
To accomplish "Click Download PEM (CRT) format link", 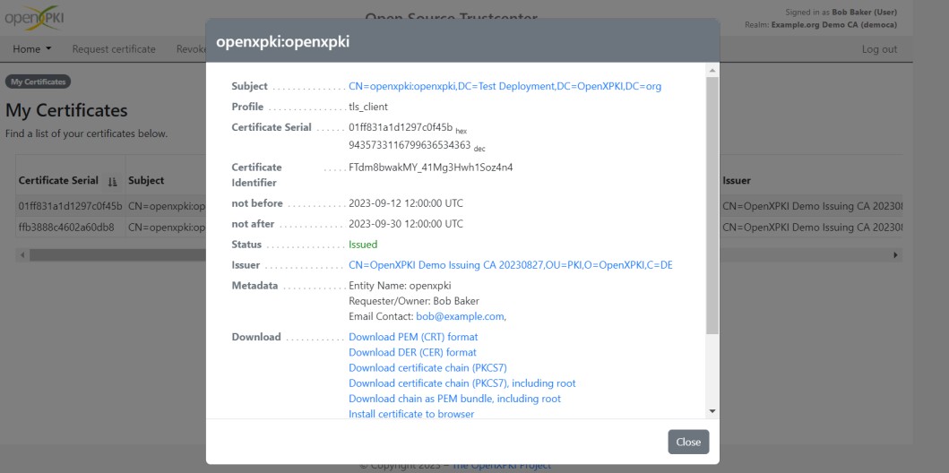I will [x=413, y=337].
